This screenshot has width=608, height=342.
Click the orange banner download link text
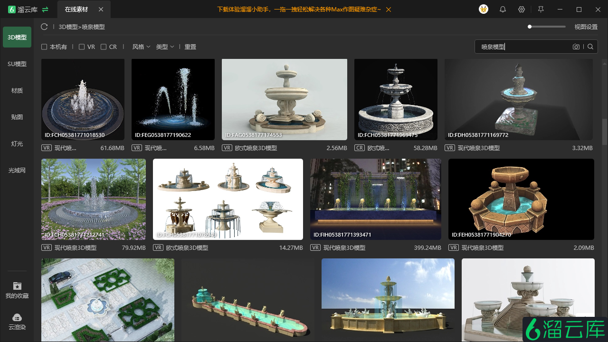pyautogui.click(x=299, y=9)
